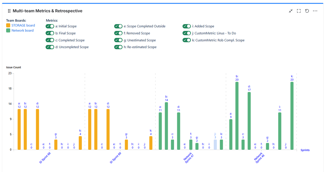Toggle off the Initial Scope metric
This screenshot has width=325, height=172.
click(x=50, y=26)
